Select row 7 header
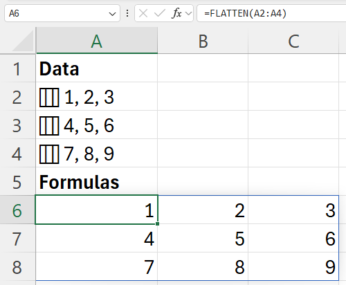The height and width of the screenshot is (285, 346). [x=17, y=238]
